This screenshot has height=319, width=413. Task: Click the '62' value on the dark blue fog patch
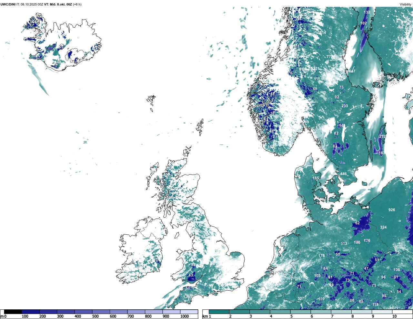coord(358,223)
